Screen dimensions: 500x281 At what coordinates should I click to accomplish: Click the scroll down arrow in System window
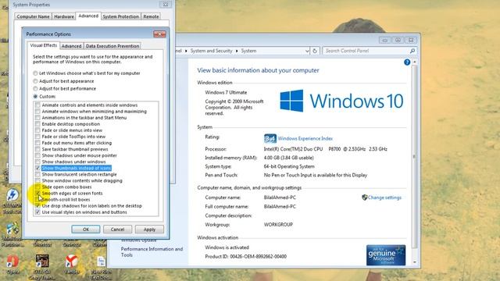click(415, 262)
